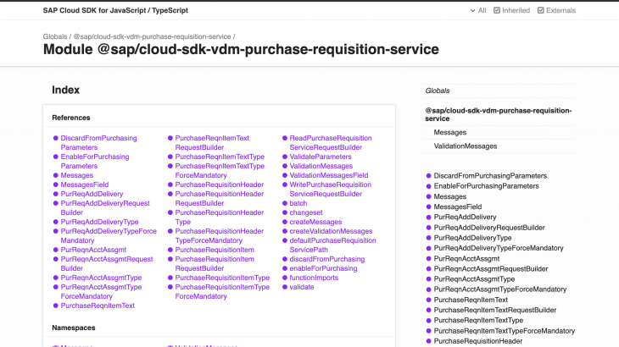619x347 pixels.
Task: Open PurReqAddDeliveryType index link
Action: point(99,222)
